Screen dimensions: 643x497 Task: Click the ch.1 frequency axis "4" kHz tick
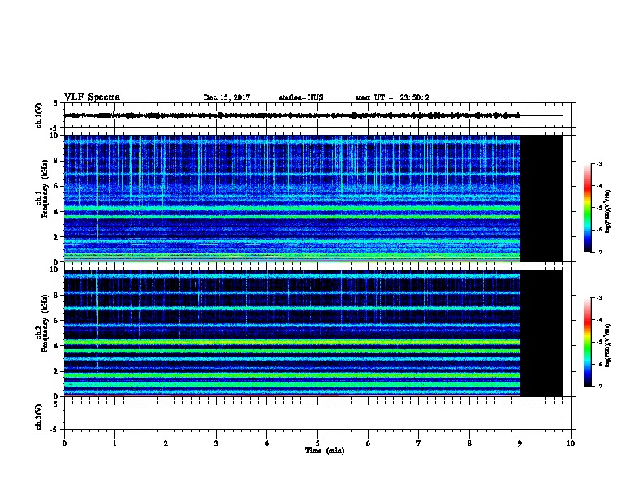coord(56,212)
